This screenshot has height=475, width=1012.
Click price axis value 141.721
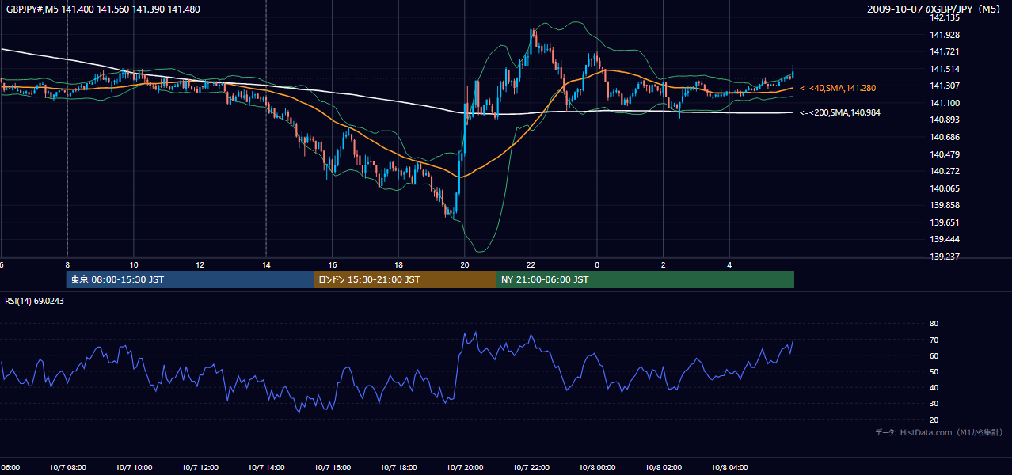945,51
